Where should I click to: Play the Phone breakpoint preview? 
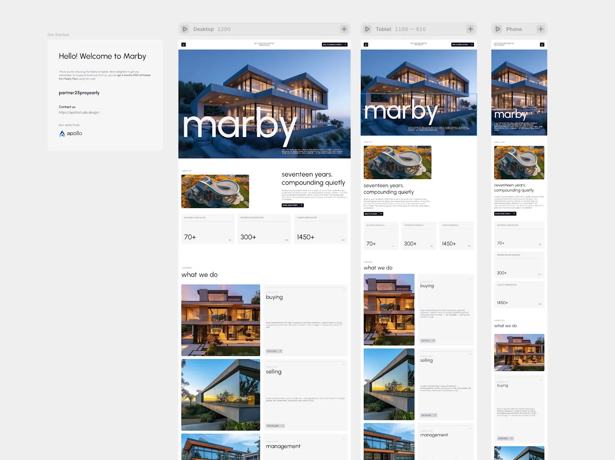[x=498, y=29]
